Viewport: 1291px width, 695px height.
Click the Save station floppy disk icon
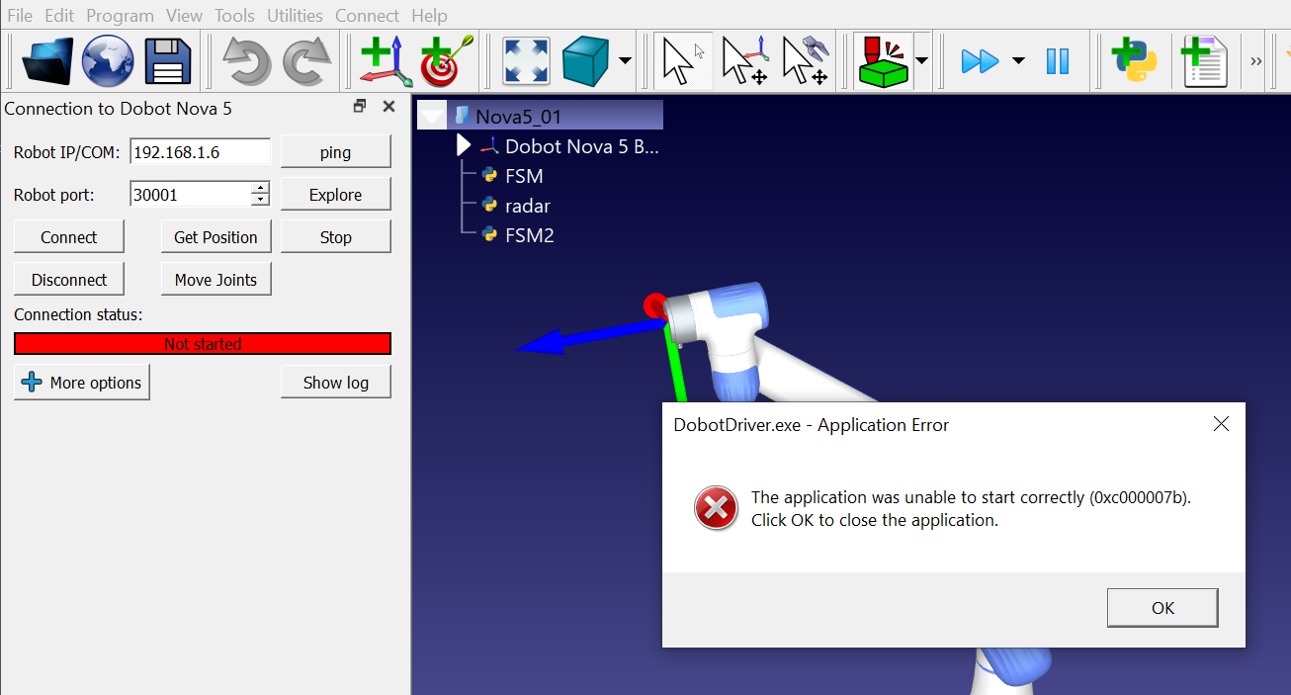[x=168, y=61]
